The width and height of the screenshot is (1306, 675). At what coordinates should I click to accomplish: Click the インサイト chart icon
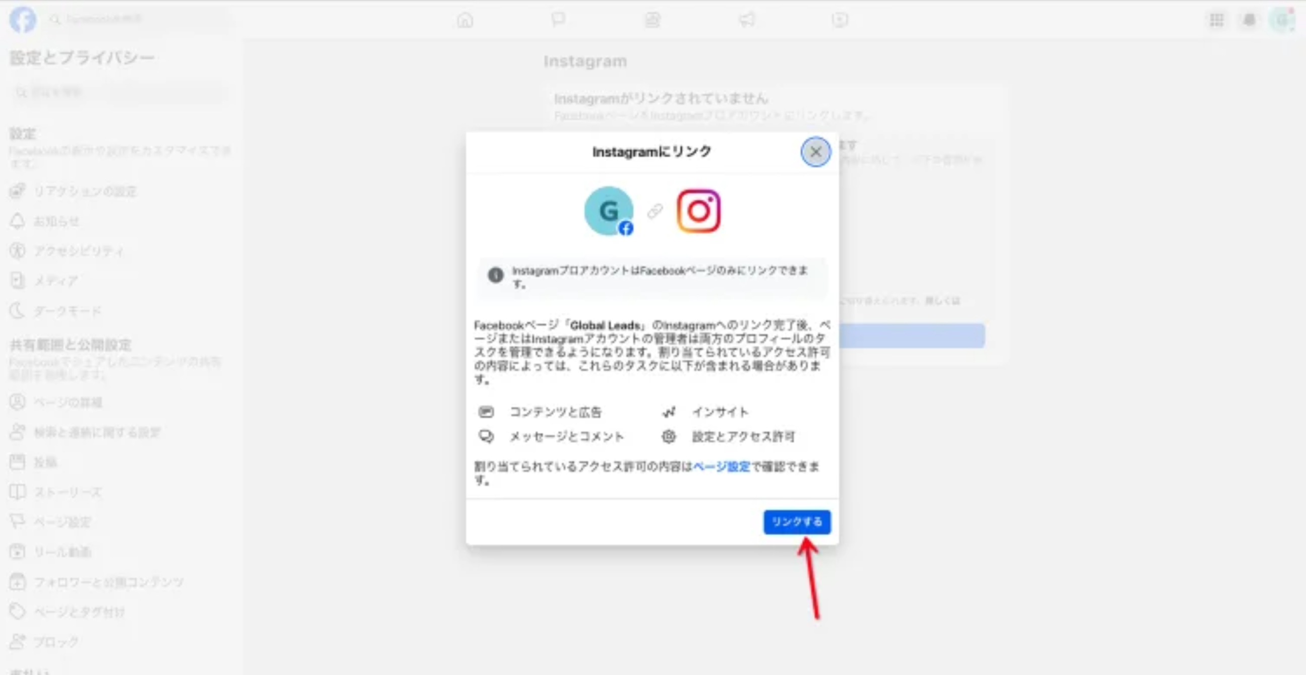(x=669, y=412)
